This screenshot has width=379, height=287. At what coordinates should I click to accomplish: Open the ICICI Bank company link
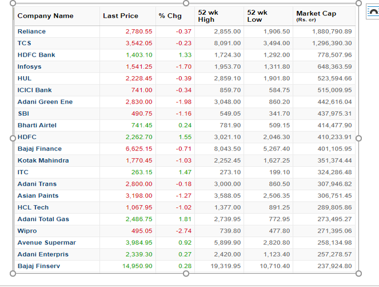[34, 90]
